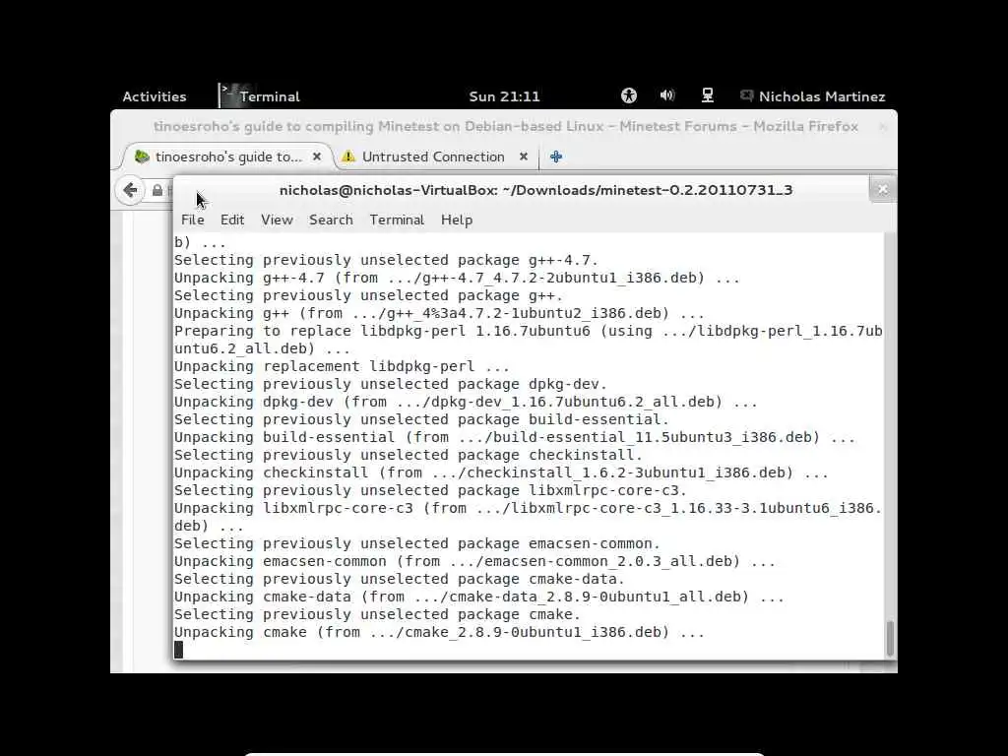1008x756 pixels.
Task: Close the tinoesroho's guide tab
Action: [316, 157]
